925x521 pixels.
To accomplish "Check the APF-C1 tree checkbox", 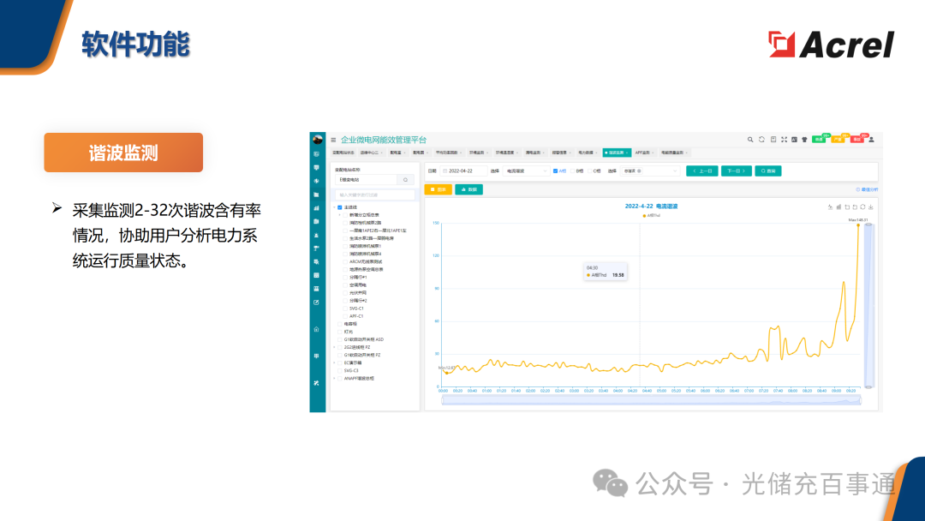I will click(x=345, y=316).
